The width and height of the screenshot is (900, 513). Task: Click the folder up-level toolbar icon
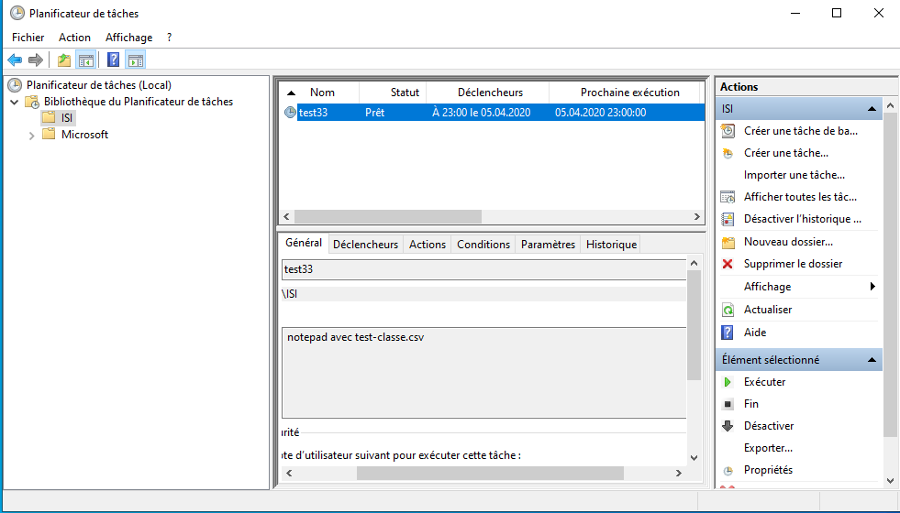point(63,60)
